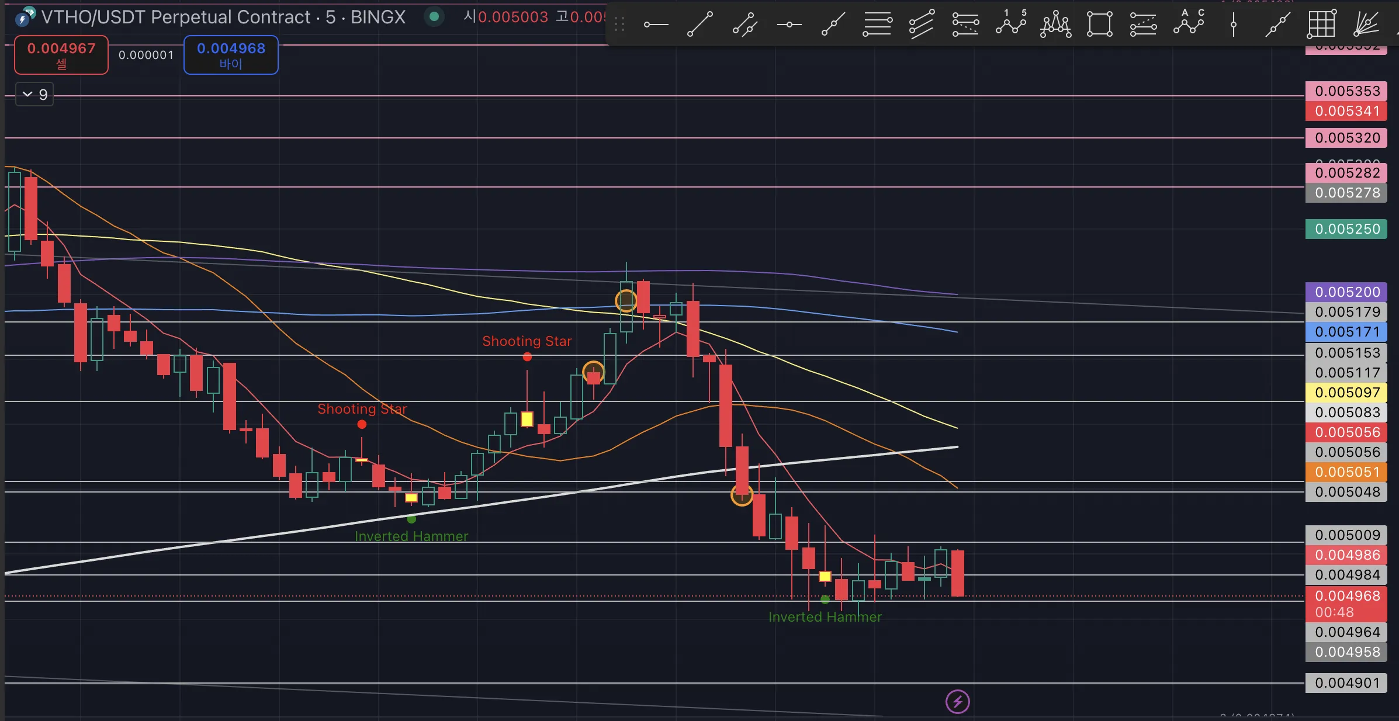Viewport: 1399px width, 721px height.
Task: Select the Vertical Line tool
Action: click(1233, 25)
